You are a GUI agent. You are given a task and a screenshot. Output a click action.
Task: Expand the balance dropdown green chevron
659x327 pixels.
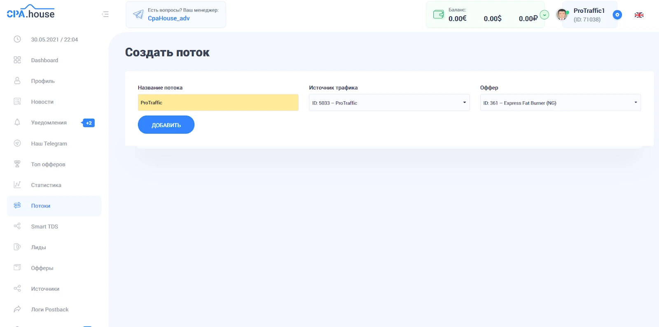click(544, 15)
